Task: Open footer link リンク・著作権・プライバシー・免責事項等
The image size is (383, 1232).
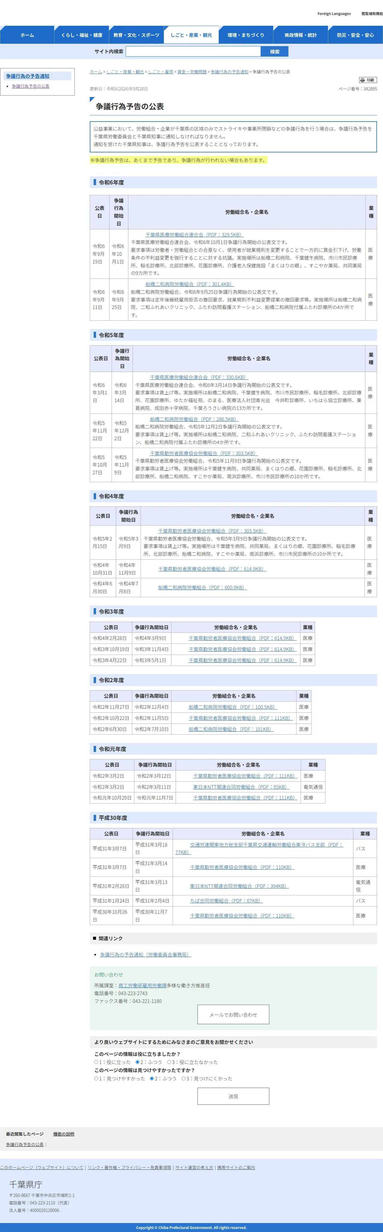Action: [x=130, y=1167]
